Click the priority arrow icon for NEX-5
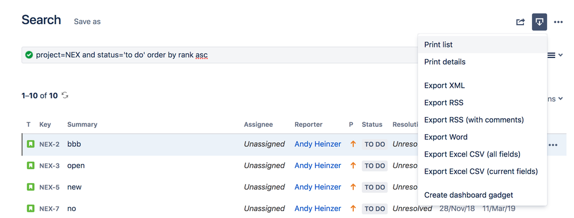 tap(353, 187)
